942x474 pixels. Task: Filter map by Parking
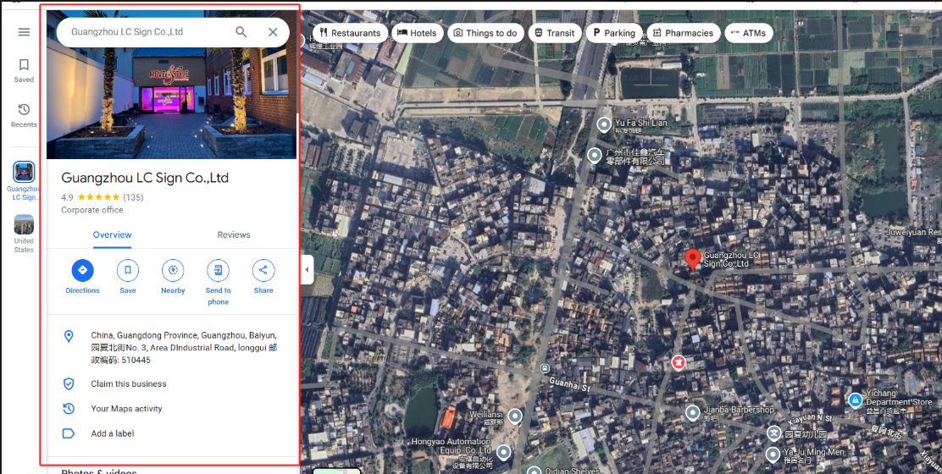(614, 33)
